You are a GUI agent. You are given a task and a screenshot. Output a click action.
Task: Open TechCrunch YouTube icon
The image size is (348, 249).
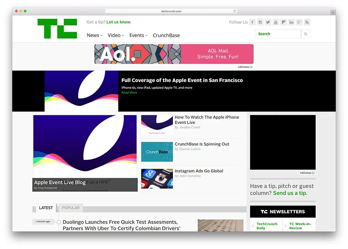click(276, 22)
